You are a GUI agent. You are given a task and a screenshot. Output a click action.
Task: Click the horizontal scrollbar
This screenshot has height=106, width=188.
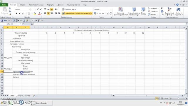[146, 96]
